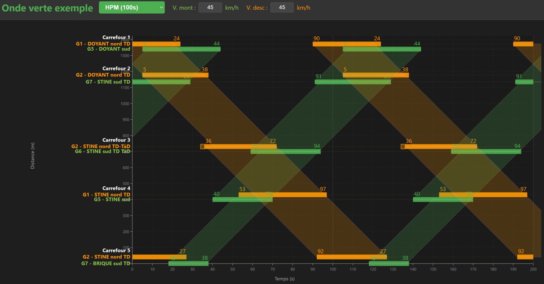Viewport: 544px width, 284px height.
Task: Click the 'G2 - STINE nord TD-TàD' label
Action: coord(101,146)
